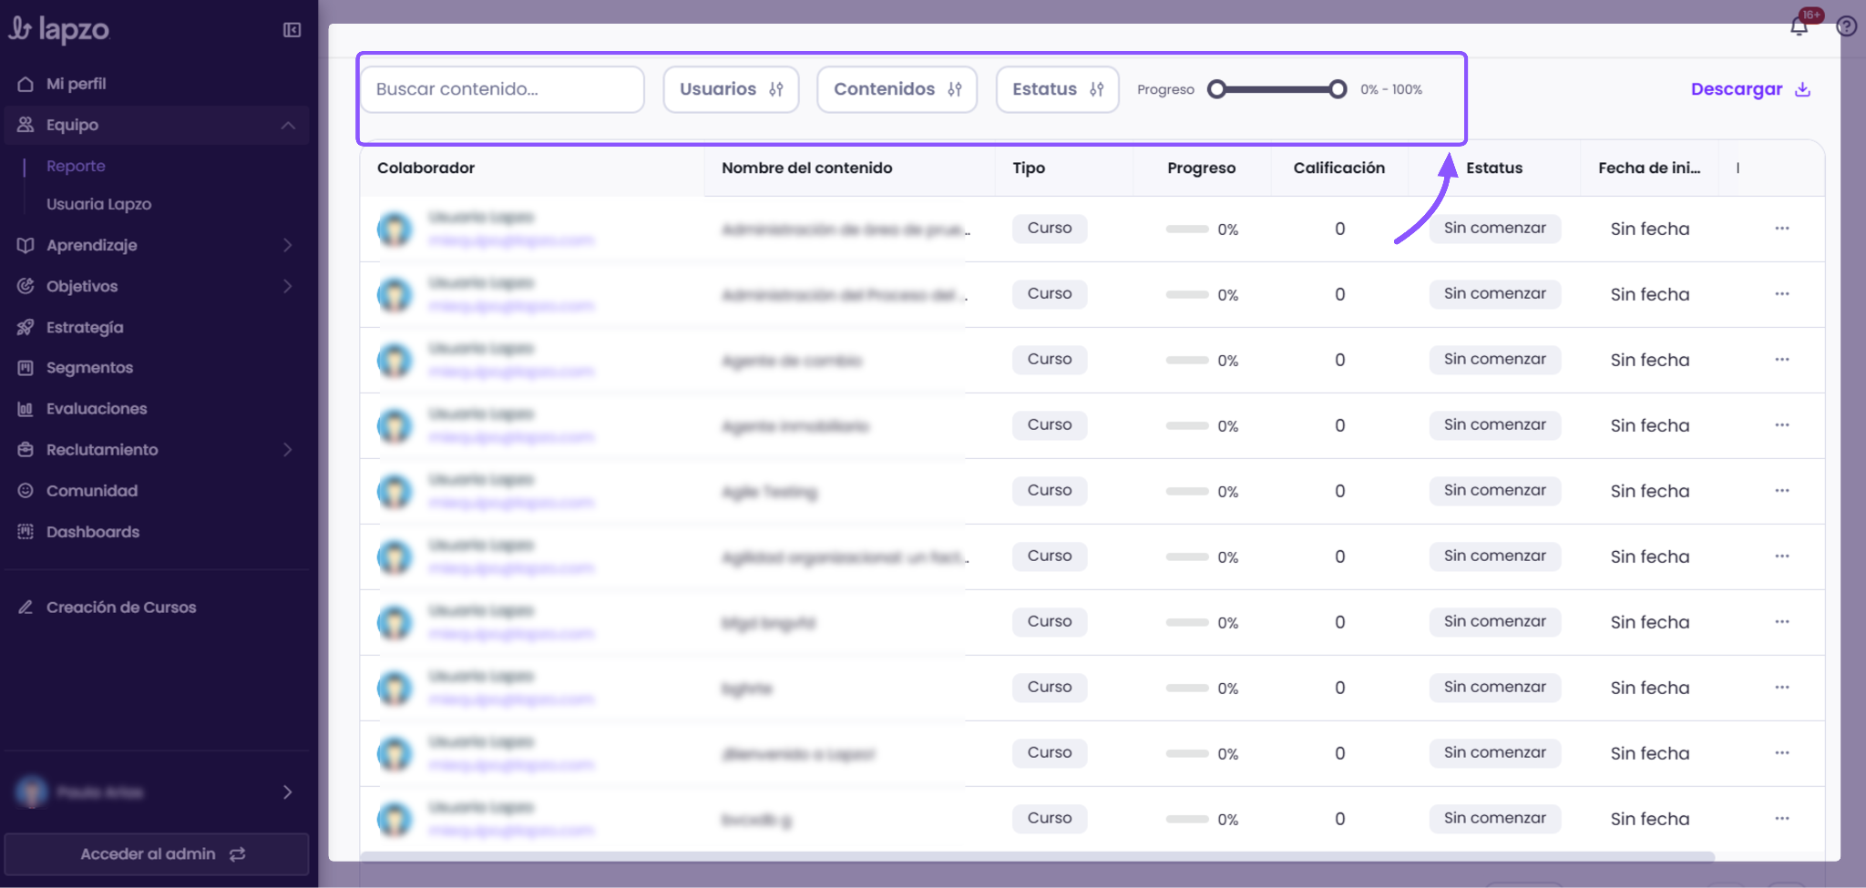The width and height of the screenshot is (1866, 888).
Task: Click the horizontal scrollbar under the table
Action: [x=1038, y=856]
